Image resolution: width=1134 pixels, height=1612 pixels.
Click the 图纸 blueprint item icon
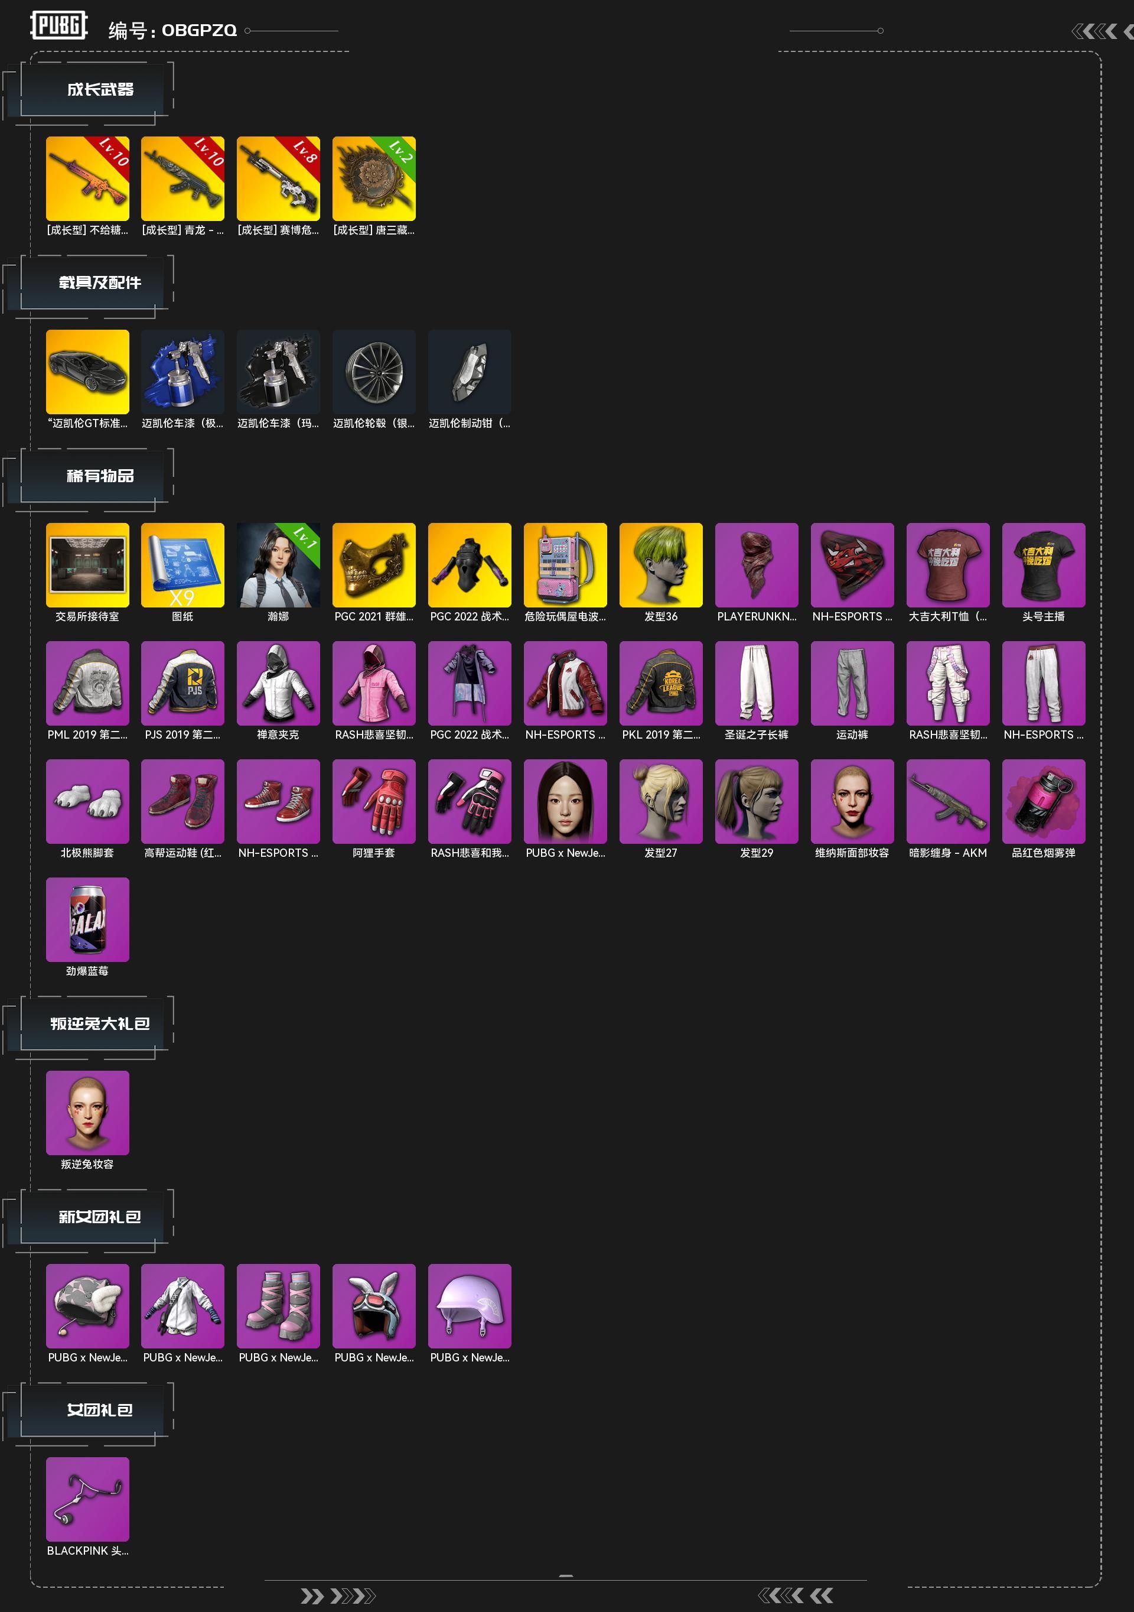click(x=183, y=564)
